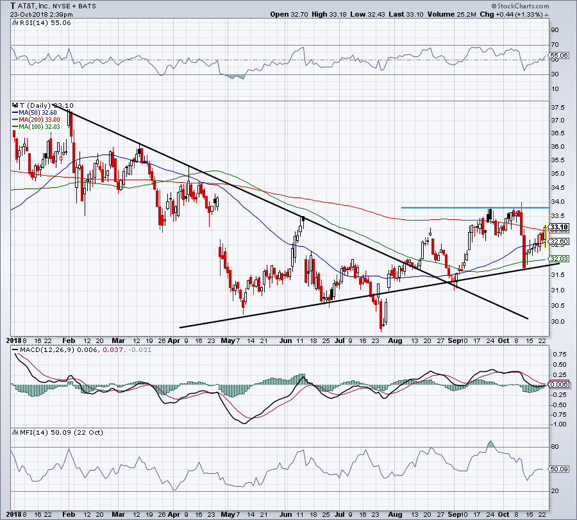Click the Last 33.10 quote field

406,14
